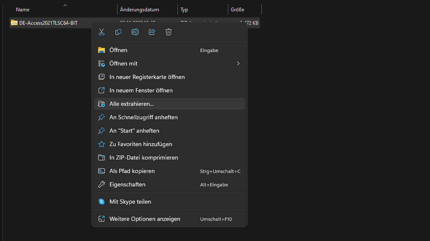Image resolution: width=430 pixels, height=241 pixels.
Task: Click the star icon for Favoriten
Action: (102, 144)
